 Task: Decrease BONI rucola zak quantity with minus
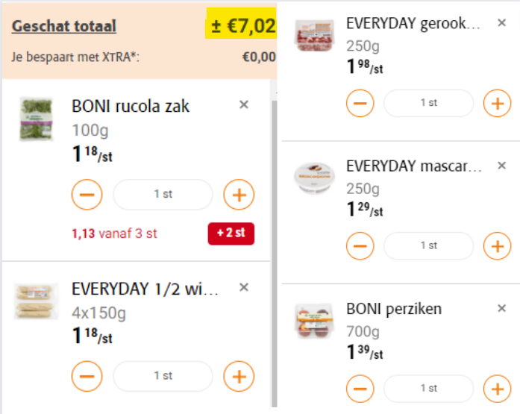click(x=87, y=195)
